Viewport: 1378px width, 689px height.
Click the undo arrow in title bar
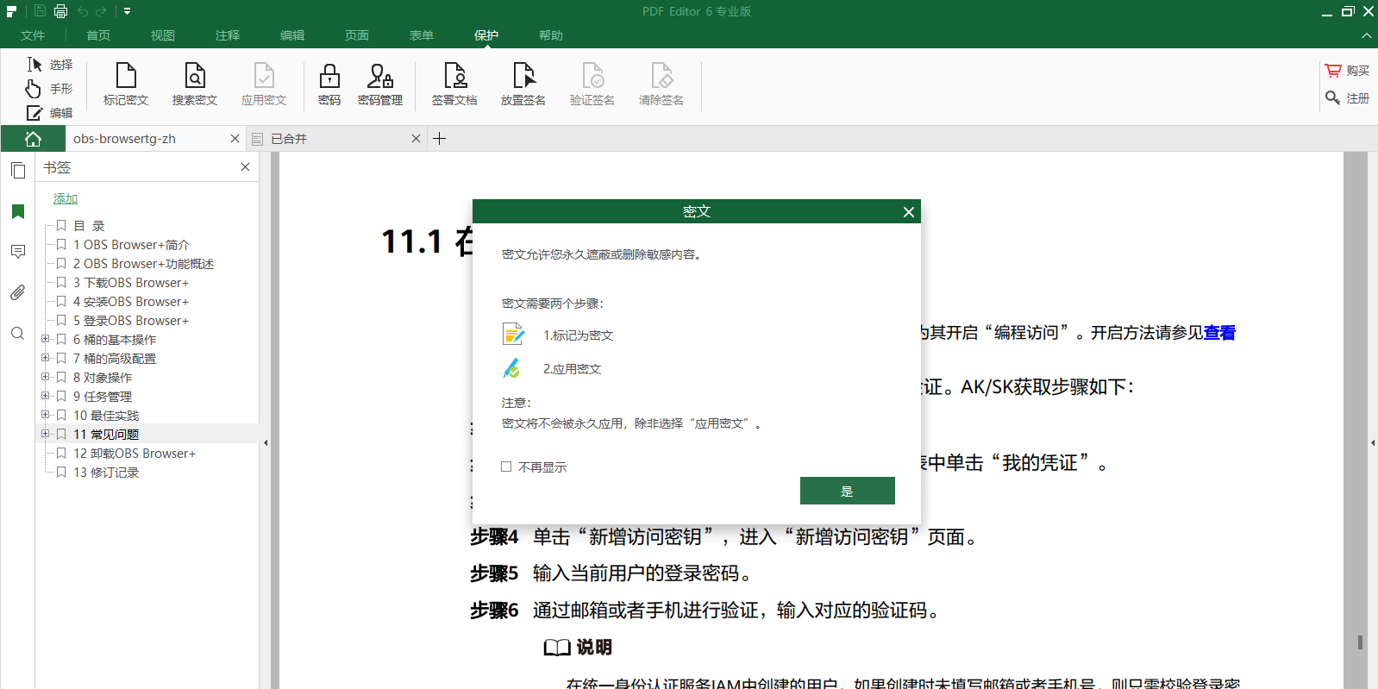83,11
